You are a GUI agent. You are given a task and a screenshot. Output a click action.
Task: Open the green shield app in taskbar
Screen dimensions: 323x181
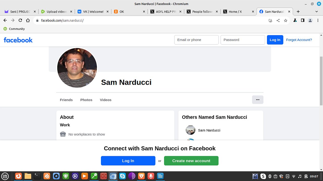[66, 176]
